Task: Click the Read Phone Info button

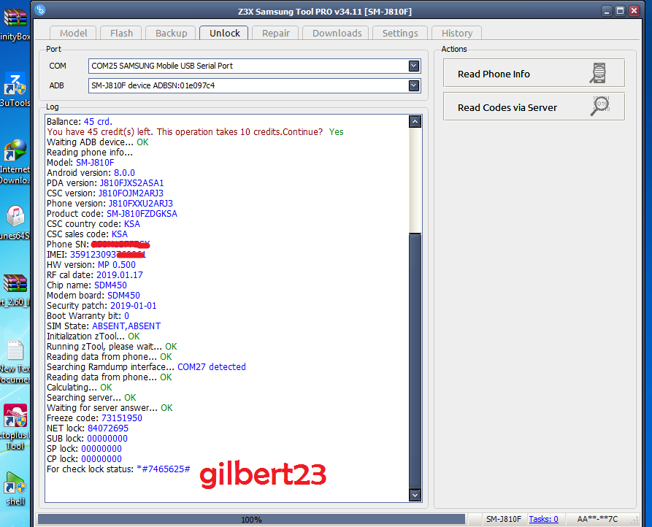Action: 534,73
